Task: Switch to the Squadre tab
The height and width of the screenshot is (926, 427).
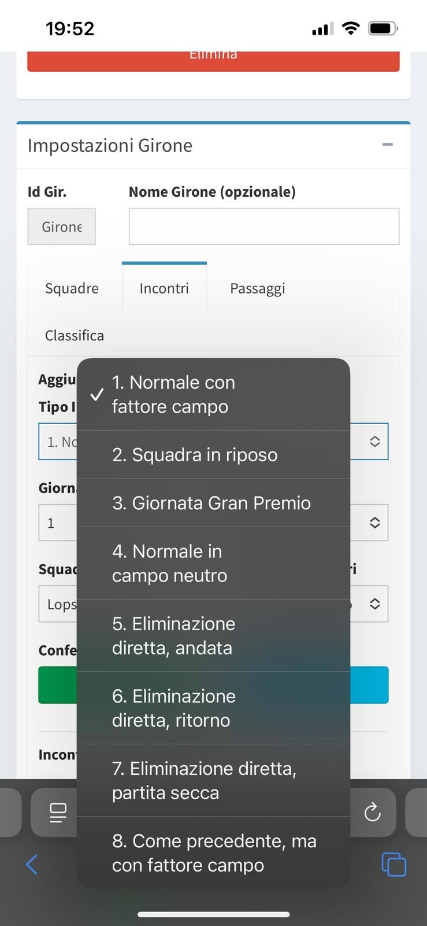Action: [72, 288]
